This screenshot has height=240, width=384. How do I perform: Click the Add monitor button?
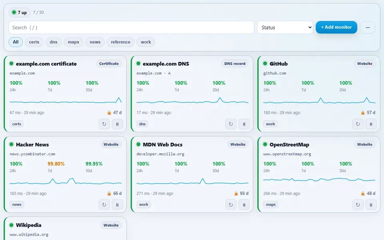point(336,27)
